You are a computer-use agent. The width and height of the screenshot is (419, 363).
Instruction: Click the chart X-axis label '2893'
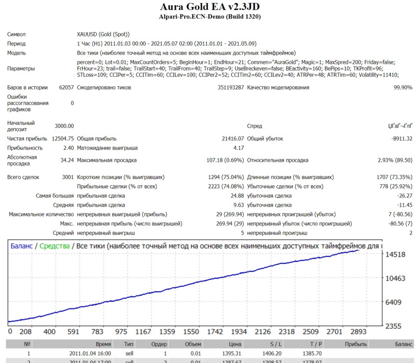358,332
